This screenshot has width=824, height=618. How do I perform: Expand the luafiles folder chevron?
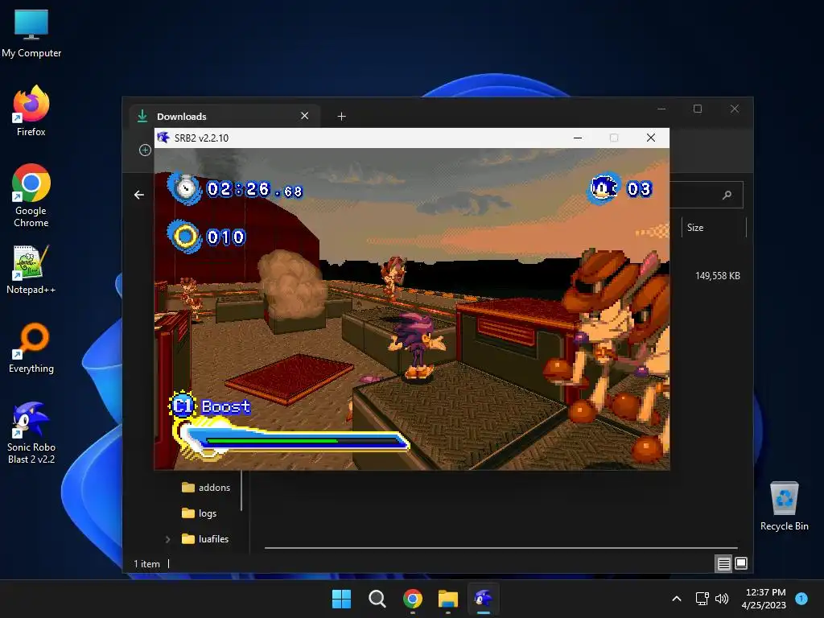tap(167, 539)
